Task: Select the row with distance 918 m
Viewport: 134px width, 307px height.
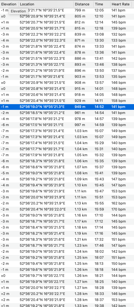Action: click(x=67, y=95)
